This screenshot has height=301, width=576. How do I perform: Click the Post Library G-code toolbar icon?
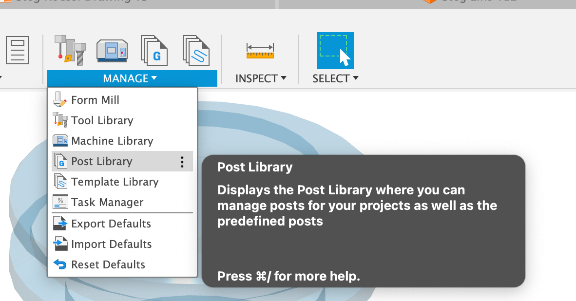click(x=154, y=50)
